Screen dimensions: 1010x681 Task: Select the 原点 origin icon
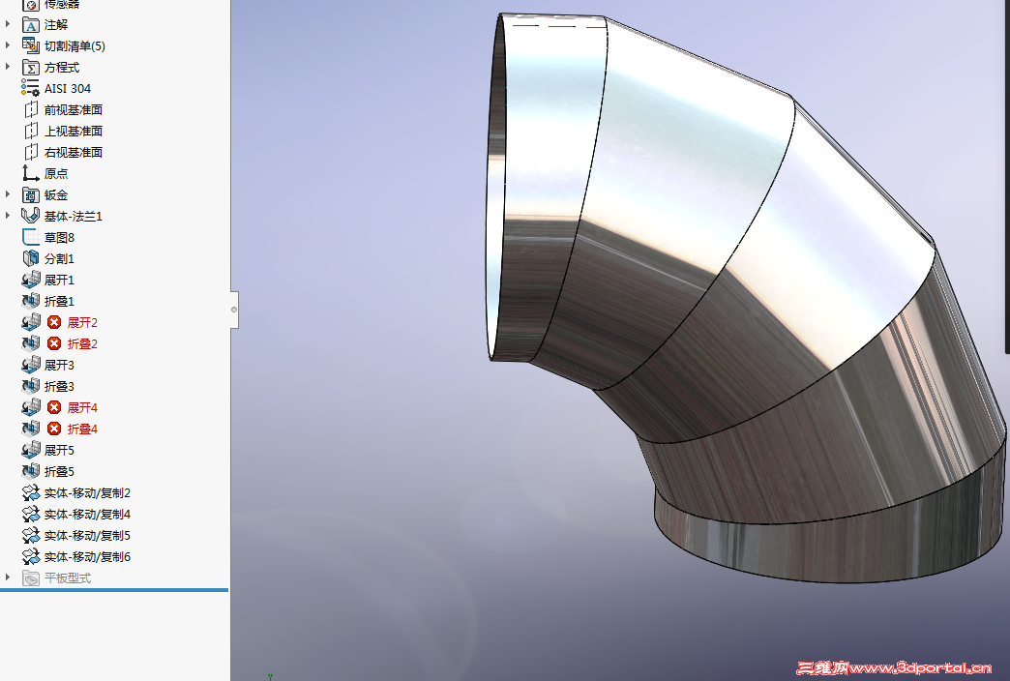coord(30,173)
